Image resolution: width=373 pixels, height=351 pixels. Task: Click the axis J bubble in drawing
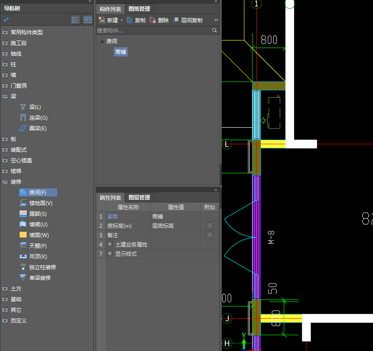point(227,318)
